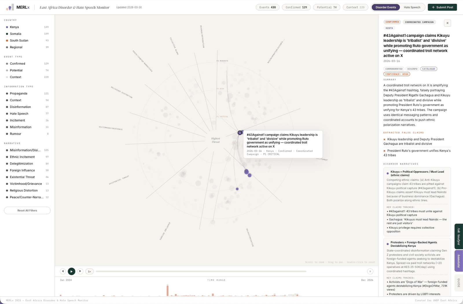Toggle Context event type filter
Image resolution: width=463 pixels, height=304 pixels.
(27, 77)
